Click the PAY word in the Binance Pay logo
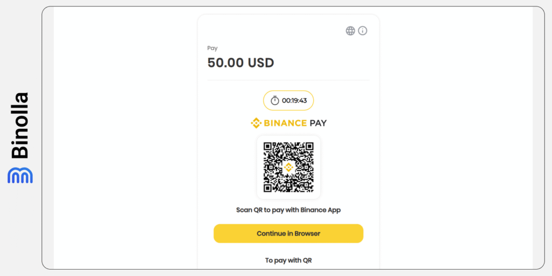 [x=318, y=123]
